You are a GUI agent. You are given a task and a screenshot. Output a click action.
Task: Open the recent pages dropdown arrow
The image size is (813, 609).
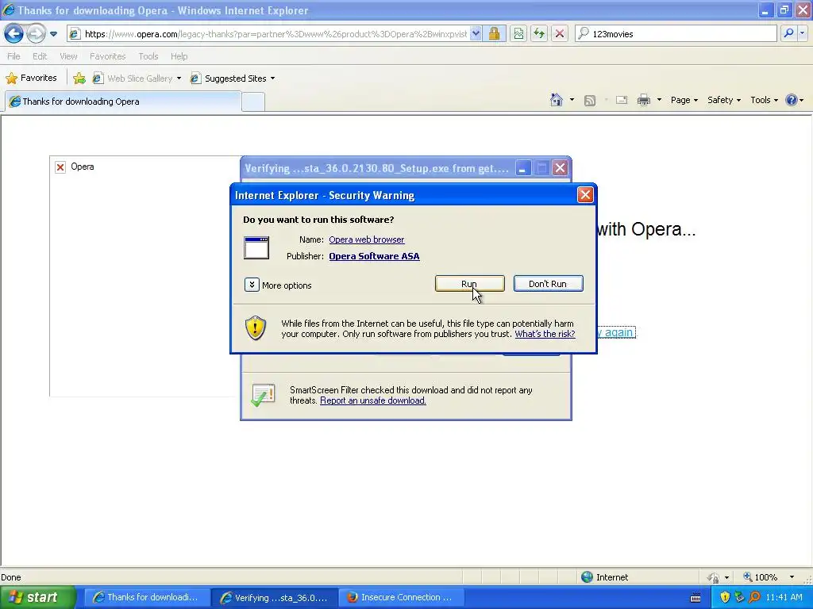[53, 34]
